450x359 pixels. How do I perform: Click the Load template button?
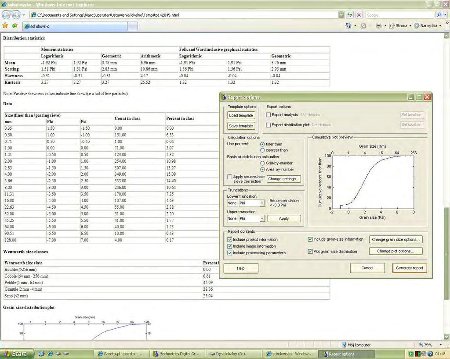[241, 115]
